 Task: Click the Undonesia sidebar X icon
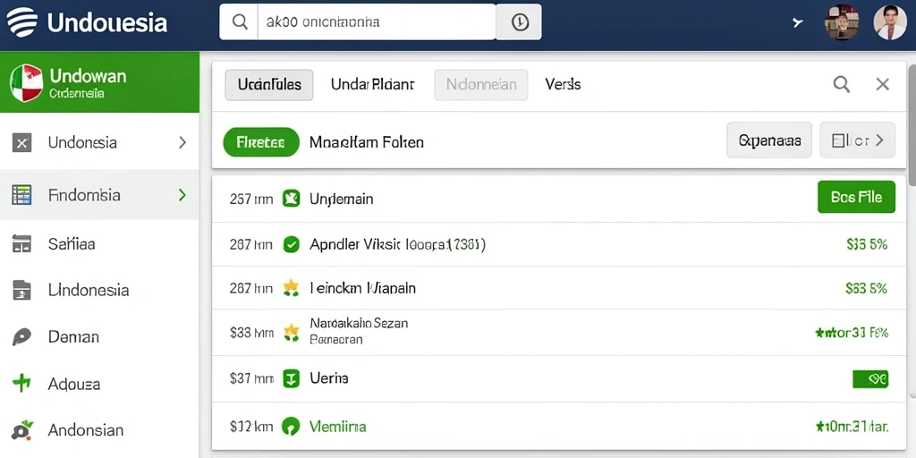[x=21, y=142]
